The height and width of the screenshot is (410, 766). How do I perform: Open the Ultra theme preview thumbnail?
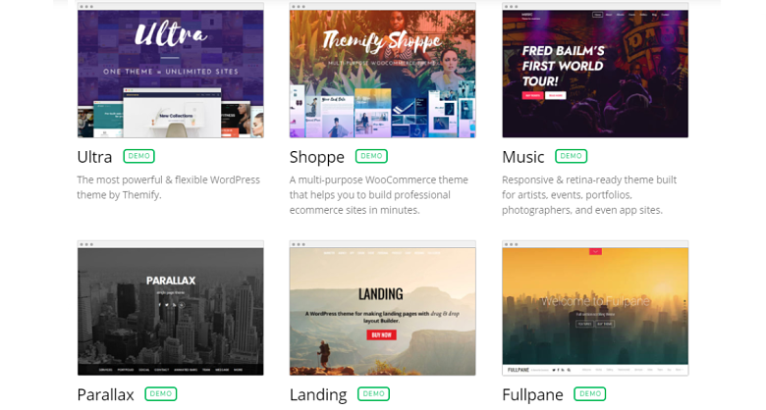pyautogui.click(x=171, y=71)
